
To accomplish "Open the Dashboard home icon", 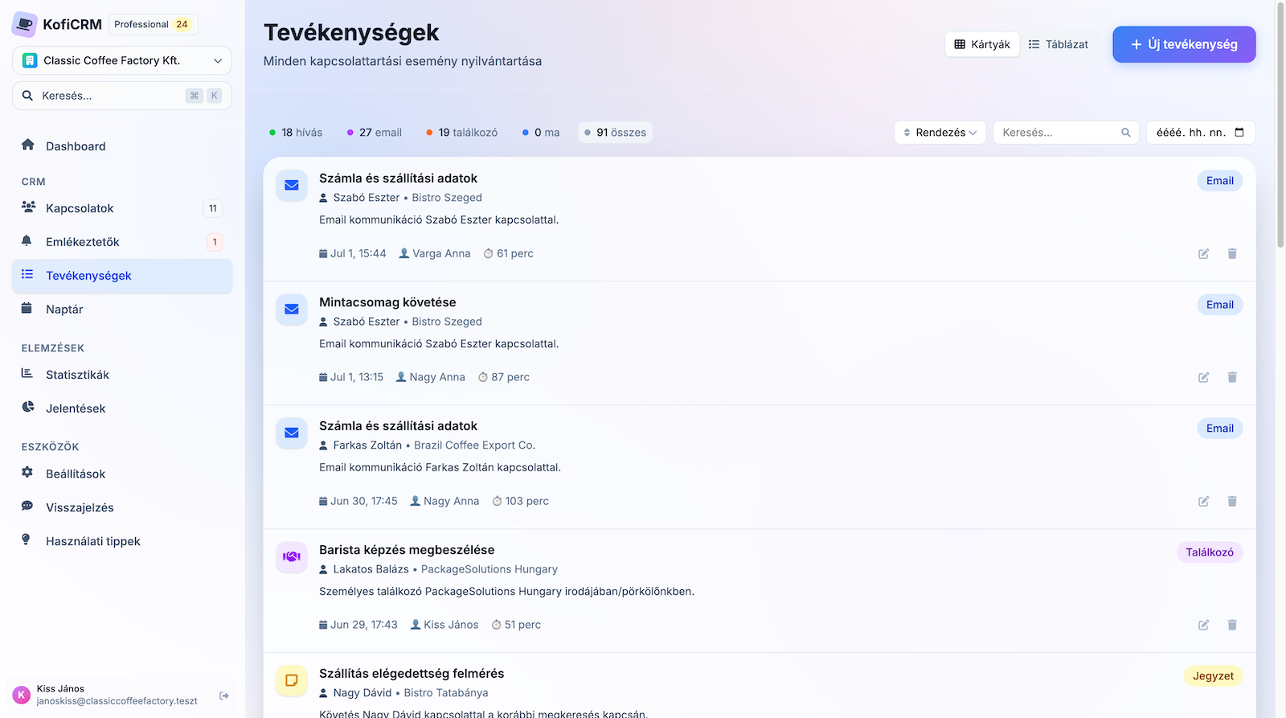I will pyautogui.click(x=28, y=145).
